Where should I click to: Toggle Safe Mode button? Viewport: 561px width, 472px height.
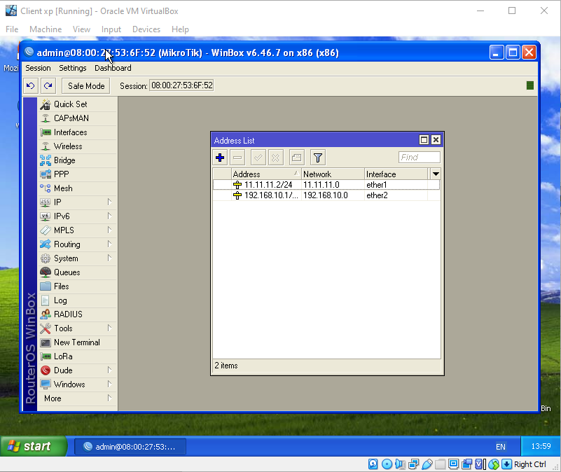[86, 86]
